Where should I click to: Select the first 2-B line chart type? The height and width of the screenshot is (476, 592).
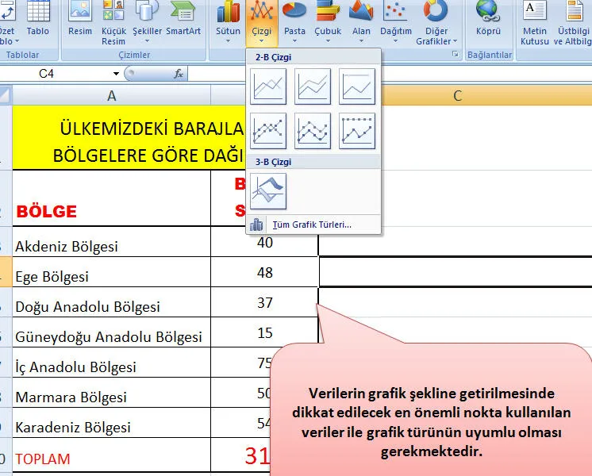tap(268, 86)
